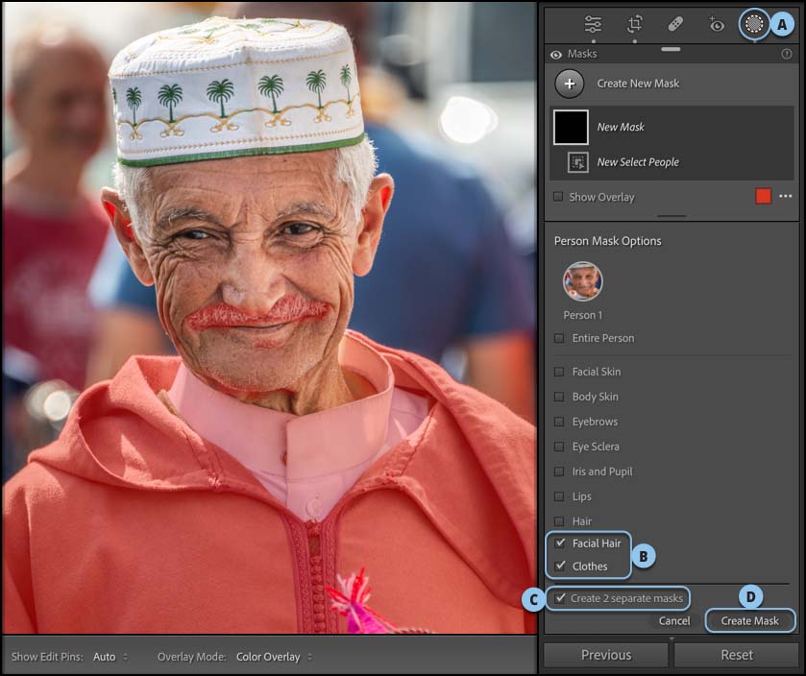Click the plus Create New Mask button

point(570,84)
